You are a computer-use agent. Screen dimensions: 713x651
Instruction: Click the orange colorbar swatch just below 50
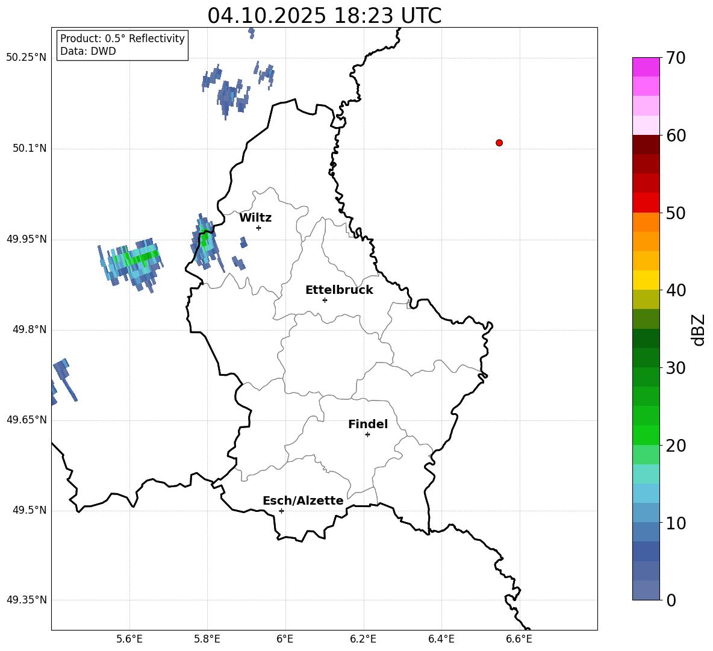[x=646, y=222]
